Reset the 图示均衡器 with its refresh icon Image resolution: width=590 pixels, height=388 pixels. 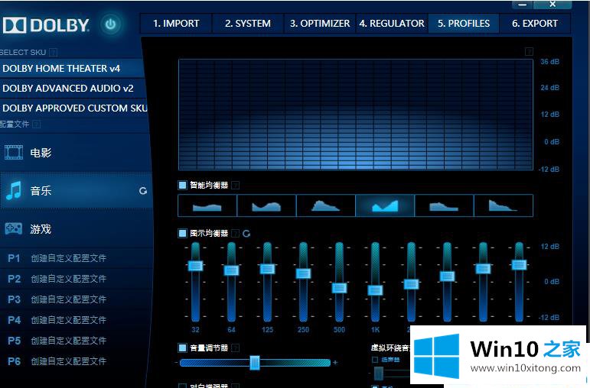(246, 234)
